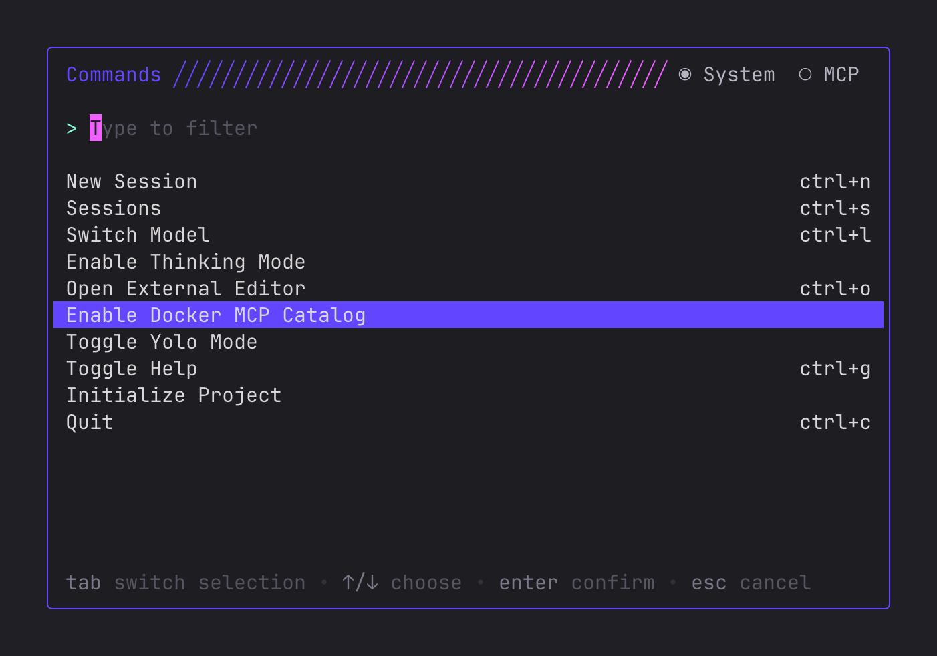This screenshot has height=656, width=937.
Task: Open the Sessions command
Action: click(114, 208)
